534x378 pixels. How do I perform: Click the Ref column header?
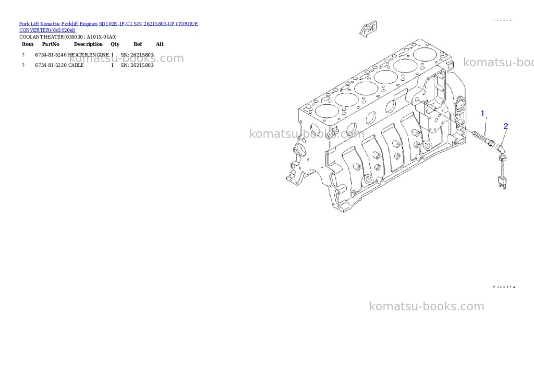(x=138, y=44)
